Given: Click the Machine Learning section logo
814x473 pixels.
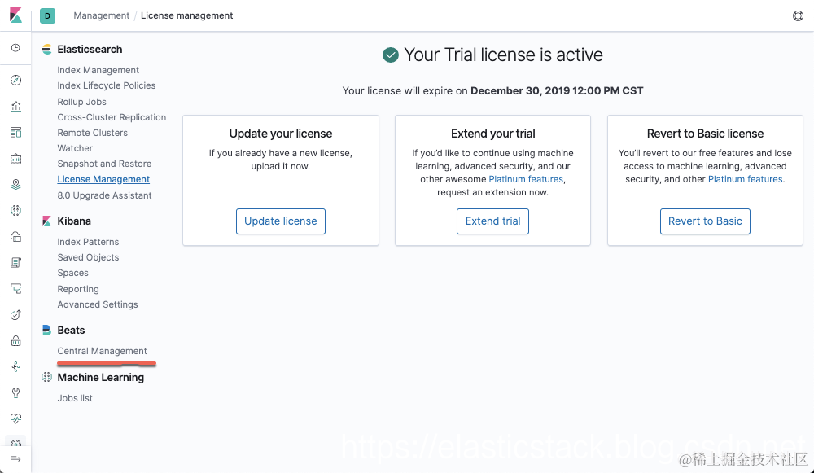Looking at the screenshot, I should pos(46,378).
